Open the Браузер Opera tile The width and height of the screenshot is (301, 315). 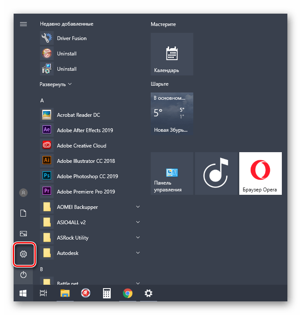point(261,173)
